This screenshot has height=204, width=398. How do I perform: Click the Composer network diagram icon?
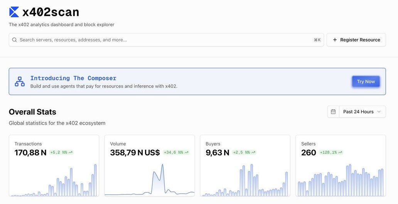click(20, 81)
